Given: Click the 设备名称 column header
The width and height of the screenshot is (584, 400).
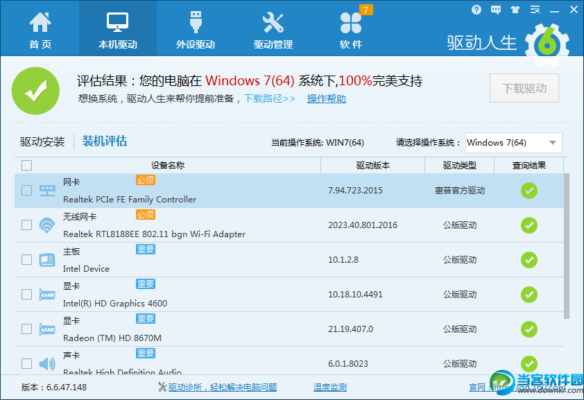Looking at the screenshot, I should [x=168, y=165].
